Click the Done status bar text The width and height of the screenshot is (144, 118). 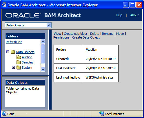(11, 114)
